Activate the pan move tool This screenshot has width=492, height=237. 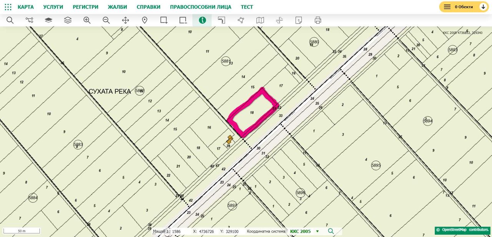click(x=125, y=20)
